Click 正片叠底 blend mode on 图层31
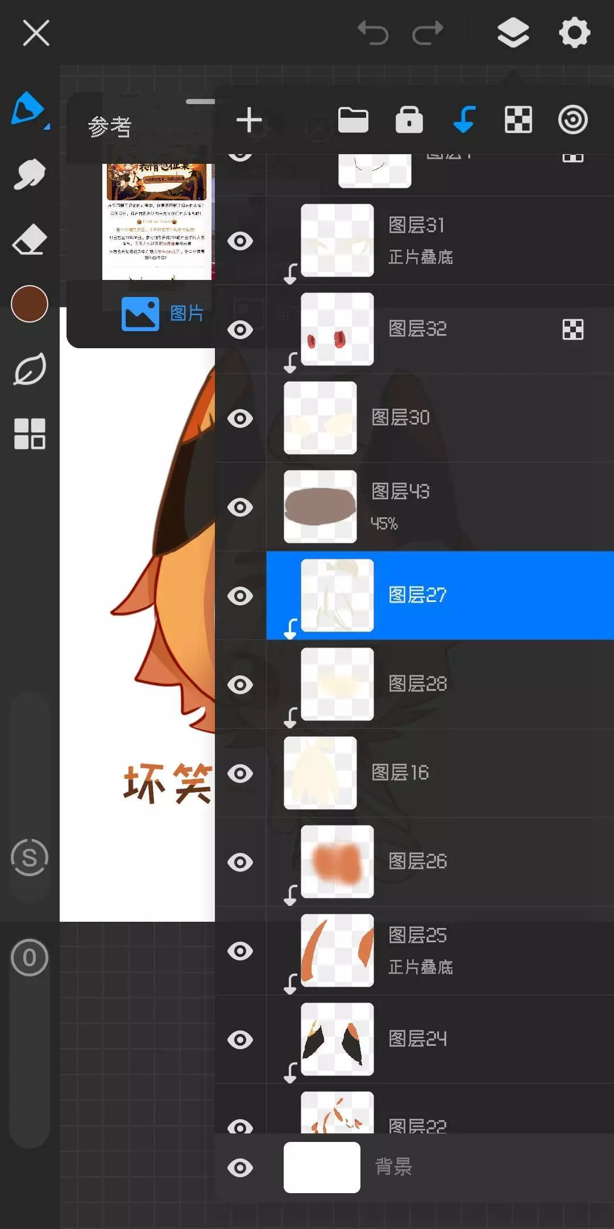614x1229 pixels. [421, 257]
